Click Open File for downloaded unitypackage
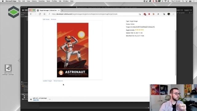The width and height of the screenshot is (197, 111). [x=36, y=100]
